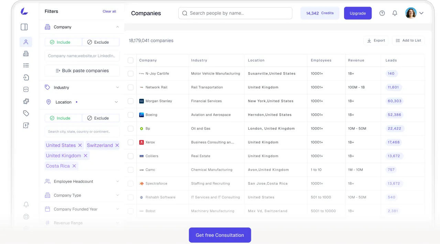Click the Colliers company logo
This screenshot has width=440, height=244.
[141, 156]
